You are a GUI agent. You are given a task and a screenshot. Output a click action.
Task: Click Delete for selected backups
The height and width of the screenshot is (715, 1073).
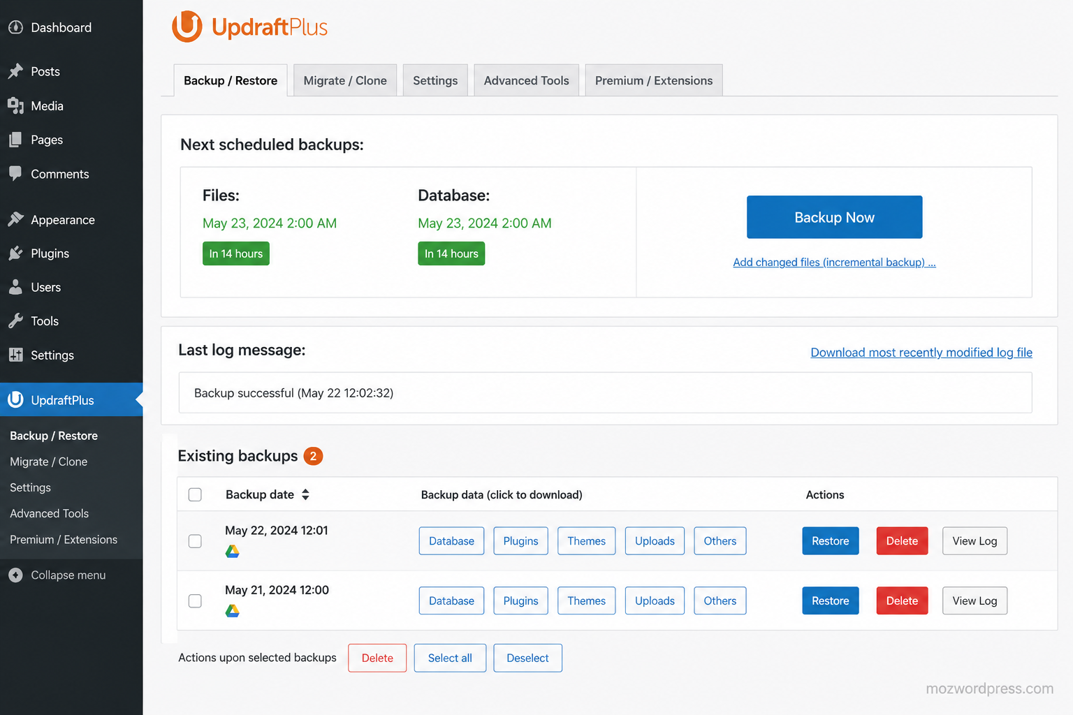click(x=377, y=658)
